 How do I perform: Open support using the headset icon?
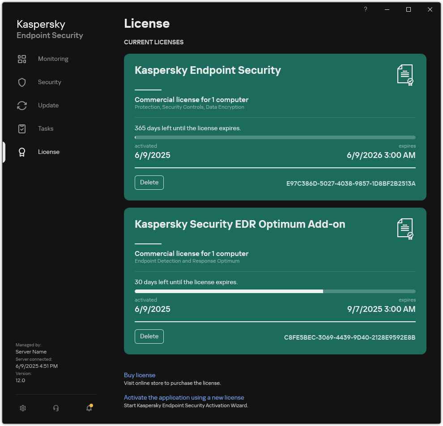55,408
